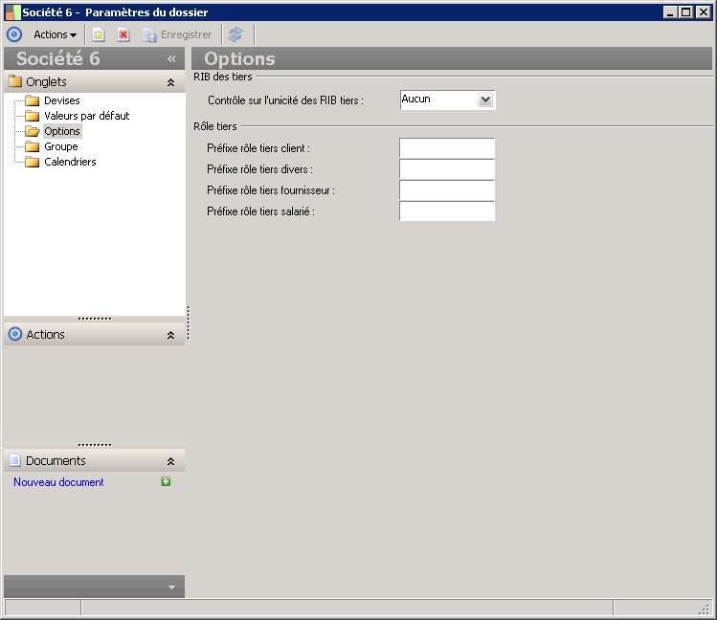
Task: Maximize the Paramètres du dossier window
Action: (686, 12)
